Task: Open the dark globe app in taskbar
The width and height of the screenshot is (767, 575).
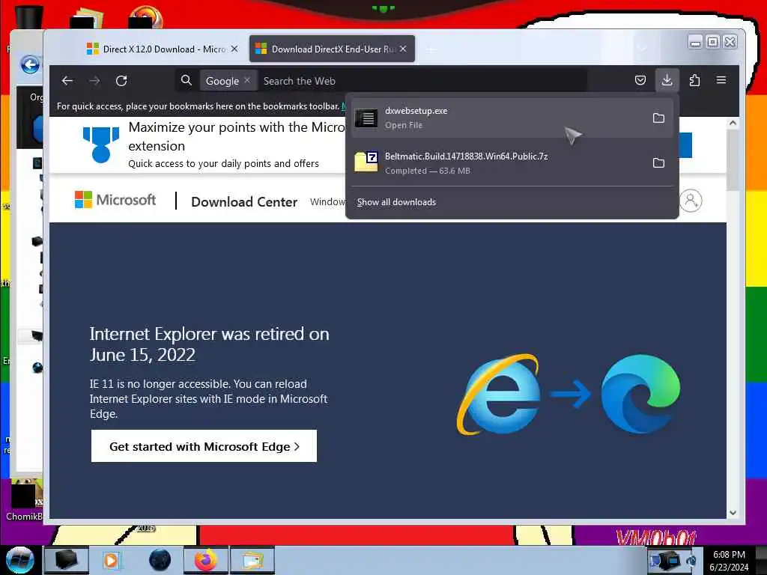Action: coord(160,560)
